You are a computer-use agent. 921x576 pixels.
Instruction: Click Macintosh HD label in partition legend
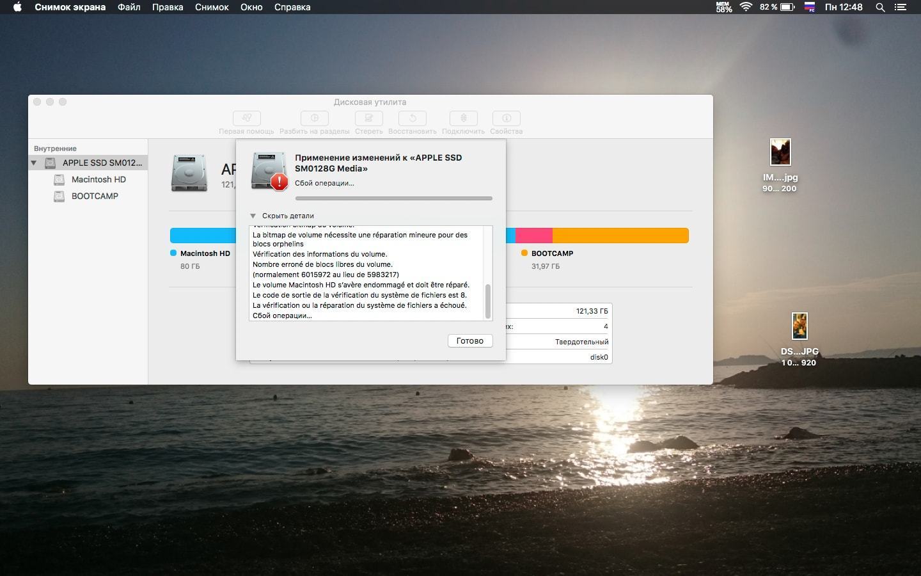pos(205,253)
